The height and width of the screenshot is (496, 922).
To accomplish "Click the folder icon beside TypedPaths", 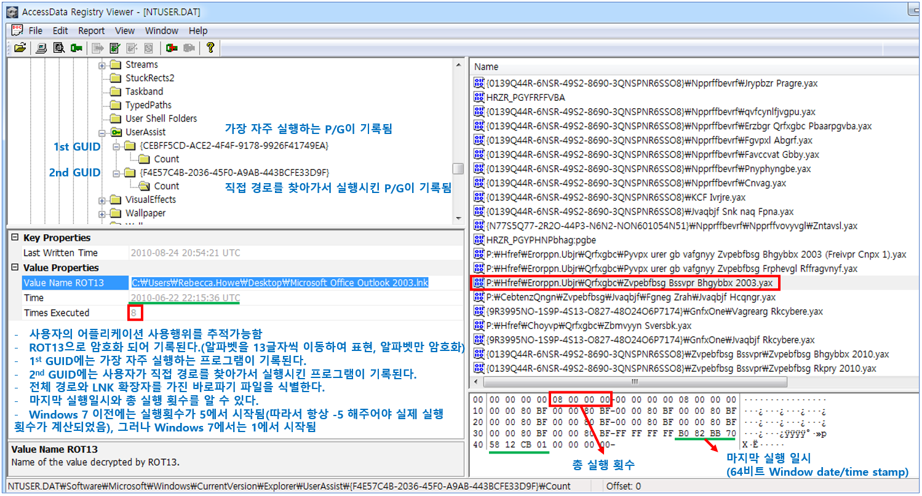I will pos(116,105).
